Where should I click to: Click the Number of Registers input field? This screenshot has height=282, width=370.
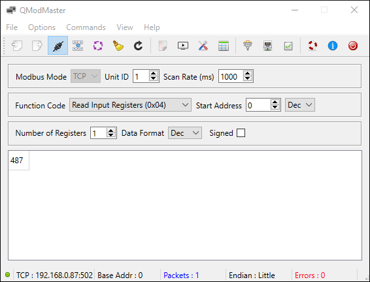tap(99, 133)
